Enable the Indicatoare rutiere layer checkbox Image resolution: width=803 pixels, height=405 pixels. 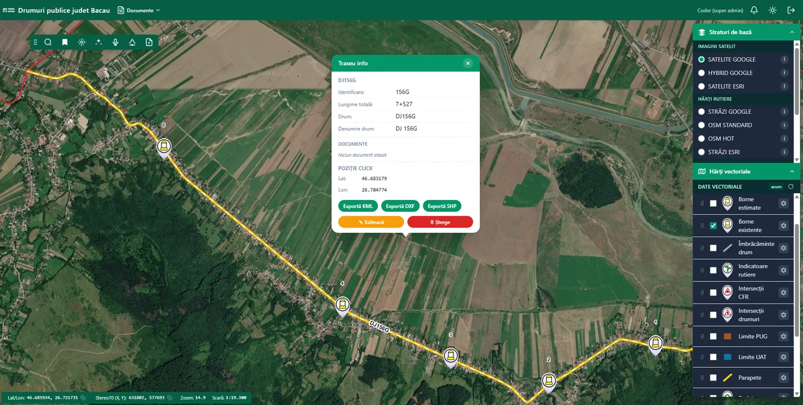pos(713,270)
